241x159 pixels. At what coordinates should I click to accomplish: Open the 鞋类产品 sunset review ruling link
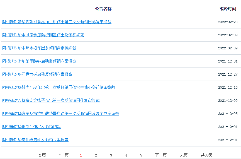click(59, 87)
